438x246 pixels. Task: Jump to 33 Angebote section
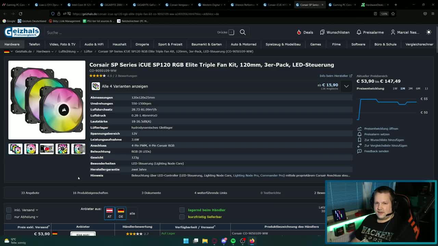pyautogui.click(x=30, y=193)
